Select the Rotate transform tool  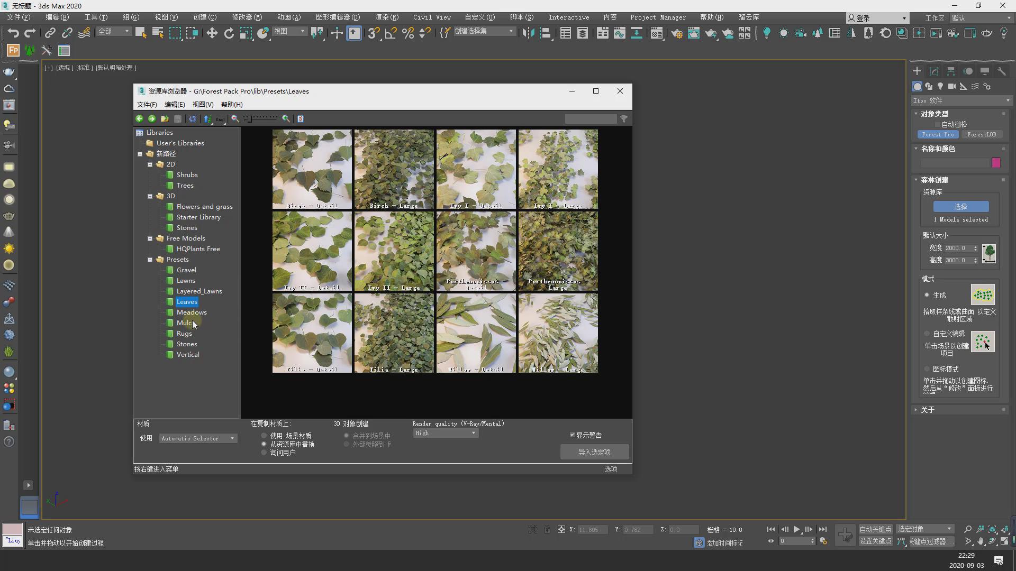pyautogui.click(x=229, y=33)
